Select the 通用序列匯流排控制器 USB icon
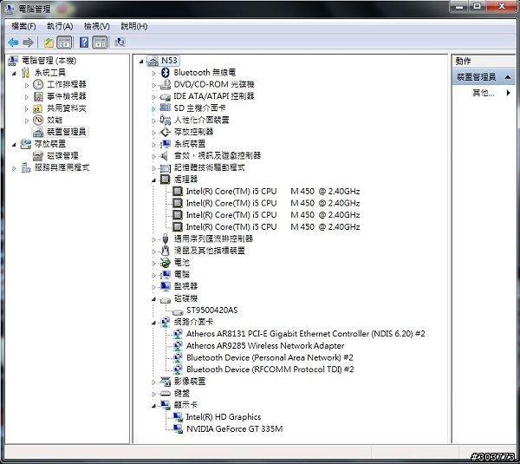The image size is (520, 464). [x=166, y=239]
